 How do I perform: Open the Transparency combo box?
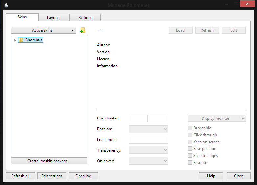pos(148,150)
